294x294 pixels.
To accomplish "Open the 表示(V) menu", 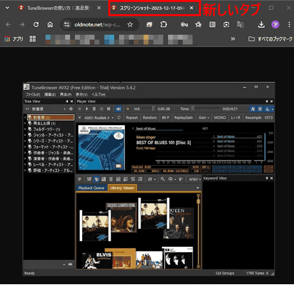I will pyautogui.click(x=81, y=95).
